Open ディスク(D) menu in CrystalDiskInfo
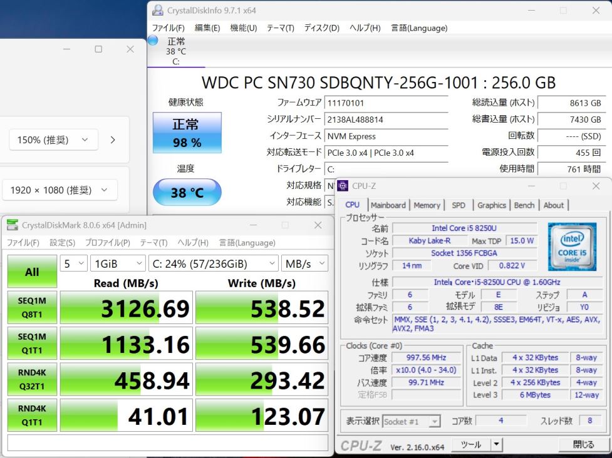 pyautogui.click(x=321, y=28)
